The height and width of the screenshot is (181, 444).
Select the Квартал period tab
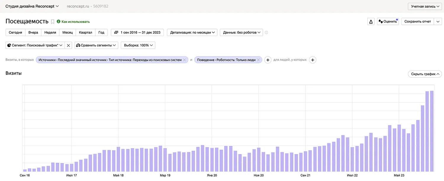pos(85,32)
